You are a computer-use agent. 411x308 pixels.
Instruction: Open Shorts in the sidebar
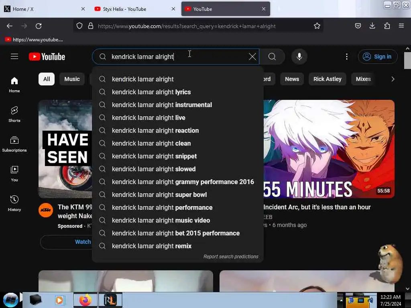[x=14, y=114]
